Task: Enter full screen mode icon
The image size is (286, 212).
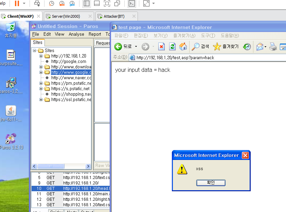Action: click(107, 3)
